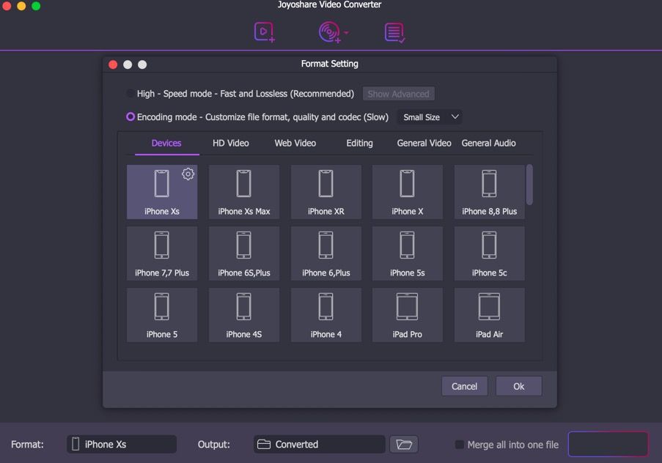662x463 pixels.
Task: Choose the iPhone XR preset
Action: [326, 192]
